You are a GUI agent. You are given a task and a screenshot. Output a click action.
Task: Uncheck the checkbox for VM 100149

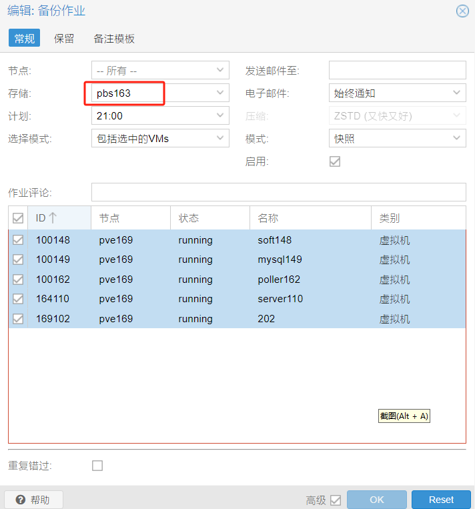[x=18, y=260]
